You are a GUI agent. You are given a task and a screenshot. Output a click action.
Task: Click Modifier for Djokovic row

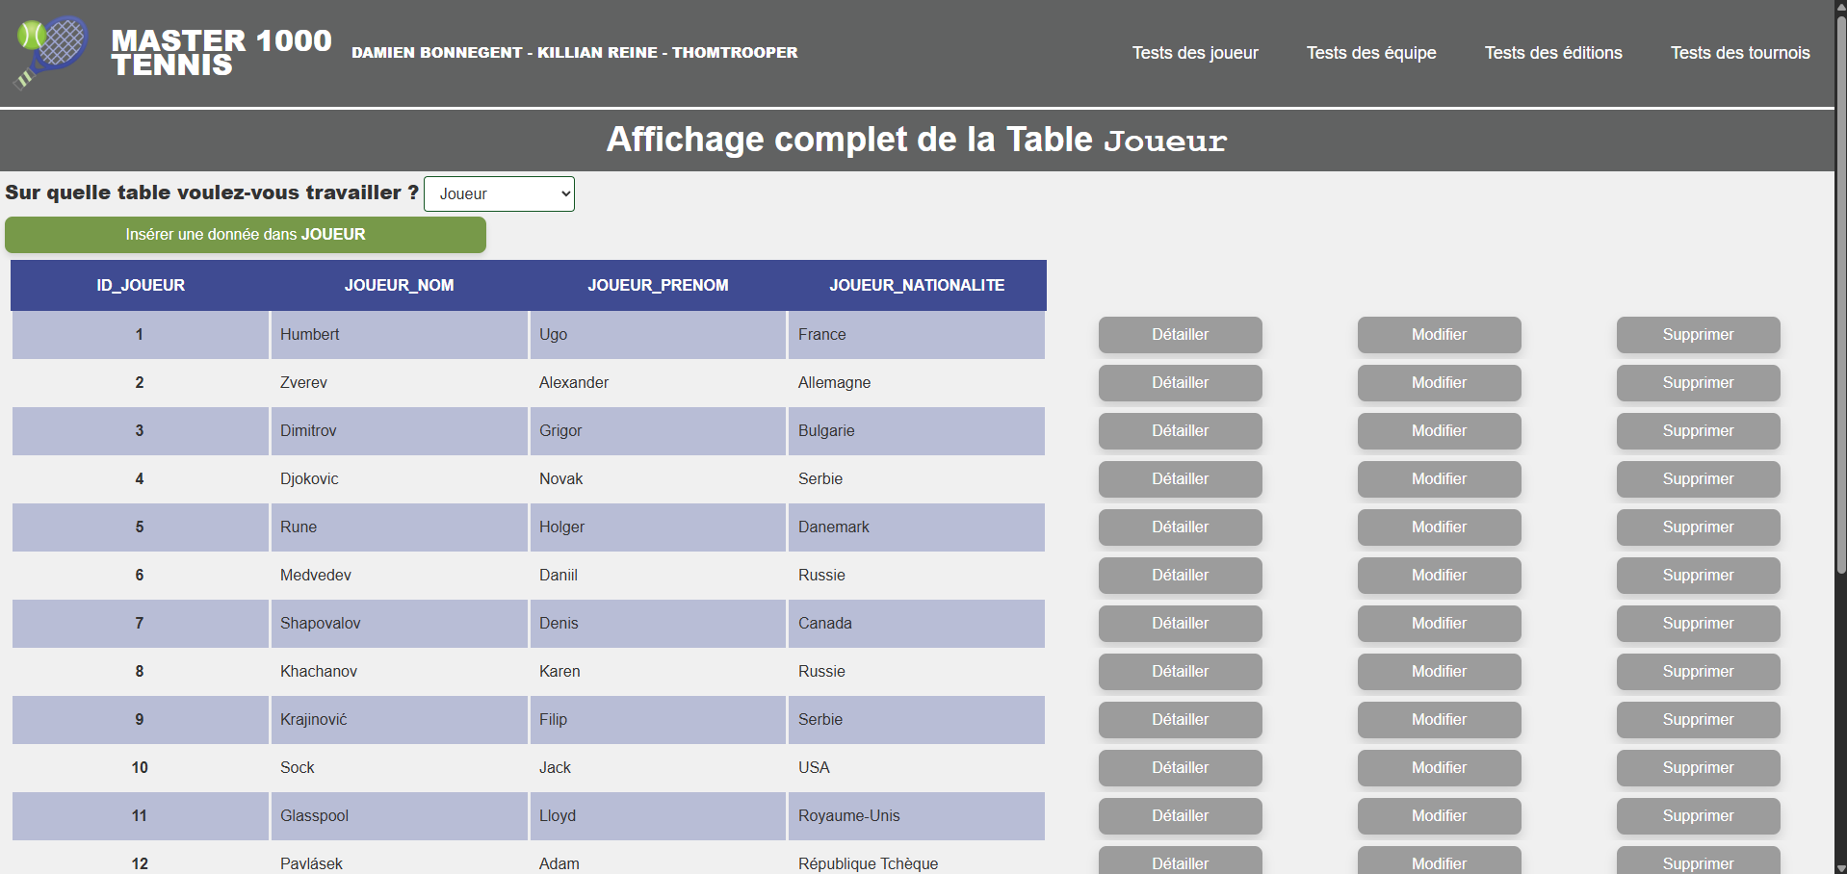pos(1440,479)
